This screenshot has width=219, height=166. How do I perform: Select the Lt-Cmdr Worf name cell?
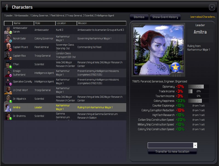[x=20, y=90]
